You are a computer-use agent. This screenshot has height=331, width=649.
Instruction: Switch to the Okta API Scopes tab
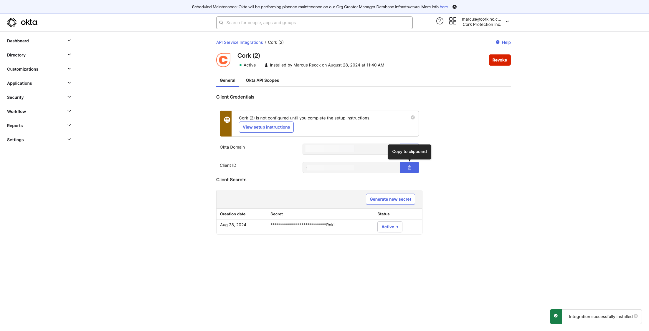(x=262, y=80)
